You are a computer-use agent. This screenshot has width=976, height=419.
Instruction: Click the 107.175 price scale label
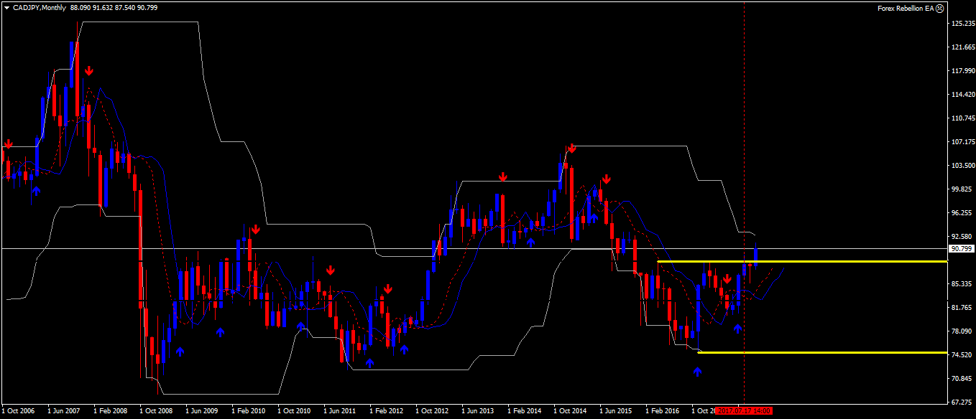tap(962, 142)
